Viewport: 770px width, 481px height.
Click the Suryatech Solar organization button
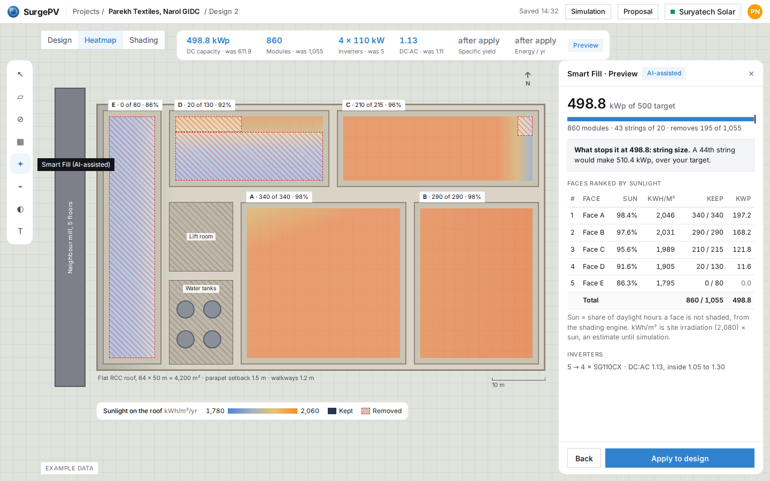pos(703,12)
